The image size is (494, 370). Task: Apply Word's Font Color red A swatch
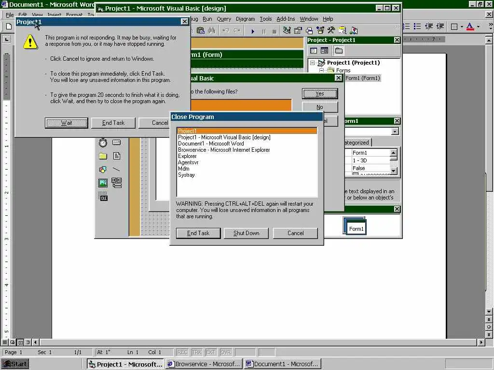pos(470,27)
